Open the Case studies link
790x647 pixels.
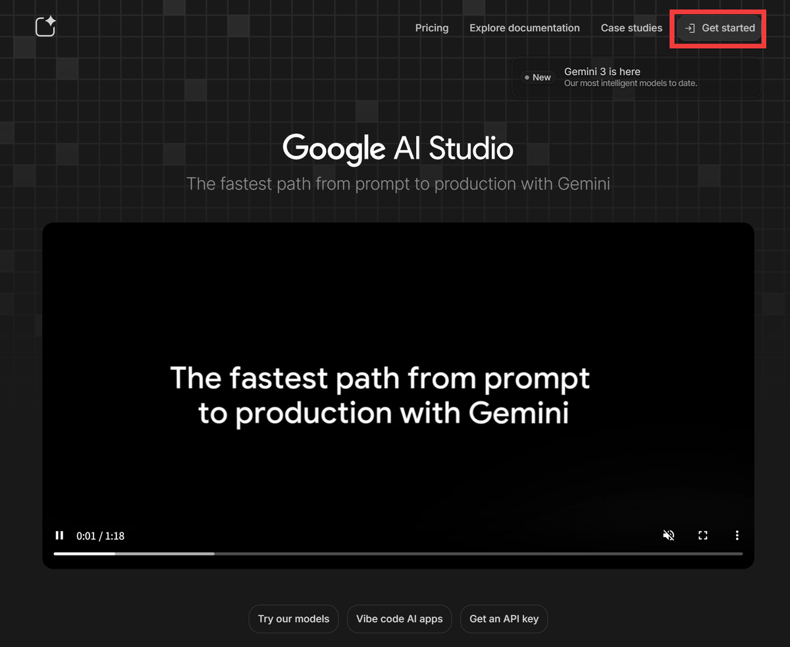(631, 28)
